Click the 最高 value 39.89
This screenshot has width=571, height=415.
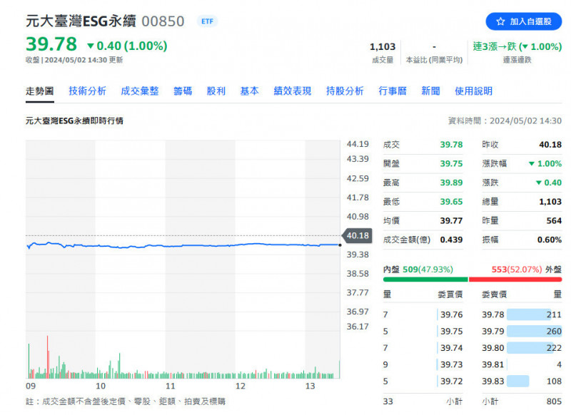pos(451,183)
